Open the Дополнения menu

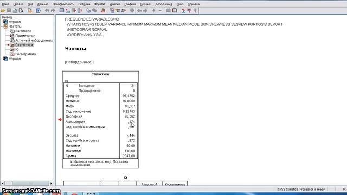tap(164, 4)
